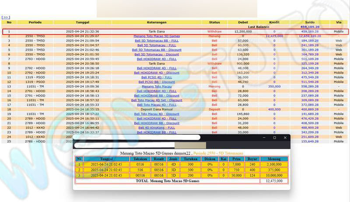Click Beli Toto Macau 4D - FULL link

point(157,105)
